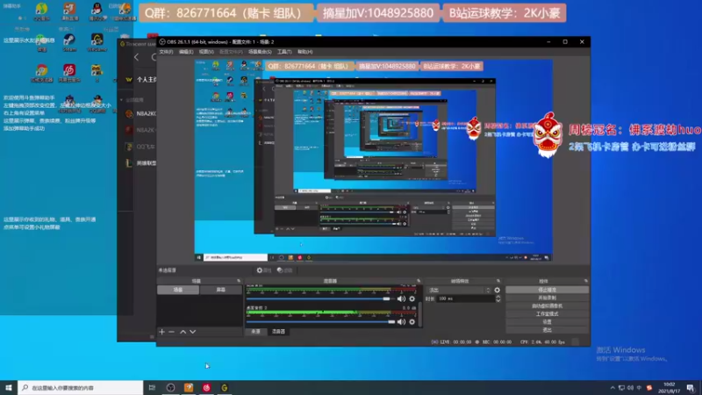Collapse the app list triangle in Tencent window

122,100
